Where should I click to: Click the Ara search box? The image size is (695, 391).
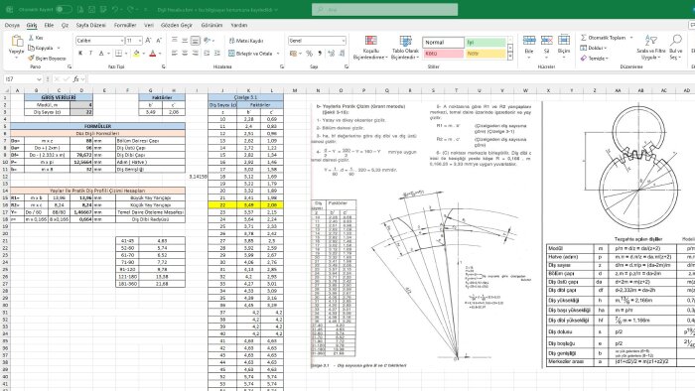[x=385, y=9]
